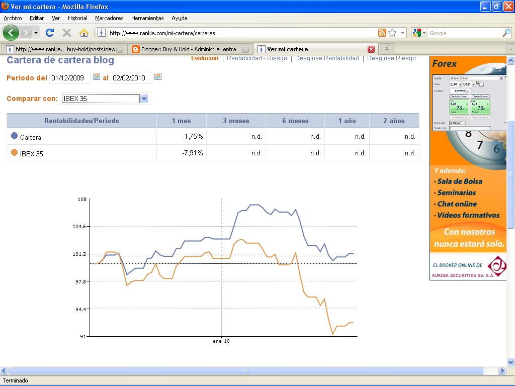
Task: Open the new tab plus button
Action: click(x=386, y=49)
